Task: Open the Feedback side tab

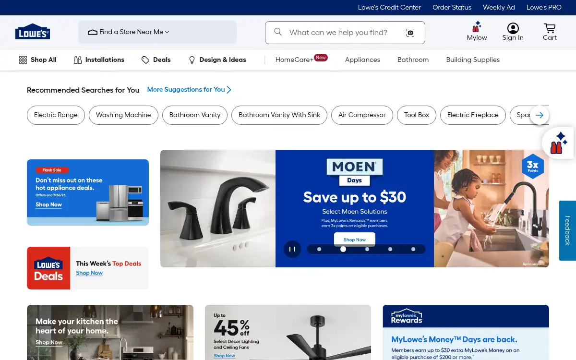Action: click(567, 230)
